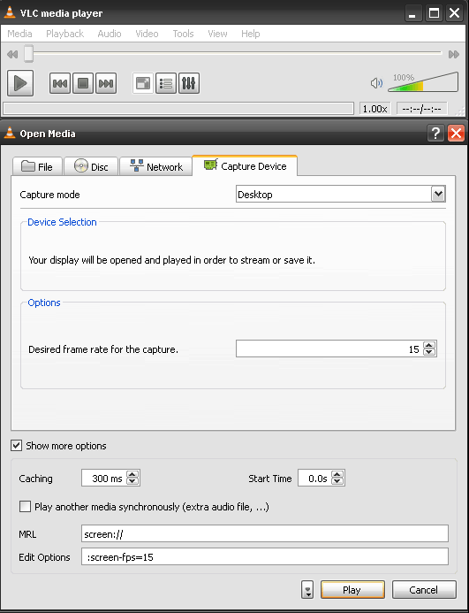Click the VLC cone icon in title bar
This screenshot has width=469, height=613.
click(x=10, y=12)
